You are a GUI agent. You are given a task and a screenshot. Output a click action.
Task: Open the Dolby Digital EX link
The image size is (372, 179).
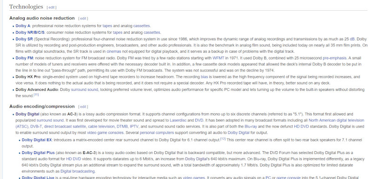tap(37, 140)
